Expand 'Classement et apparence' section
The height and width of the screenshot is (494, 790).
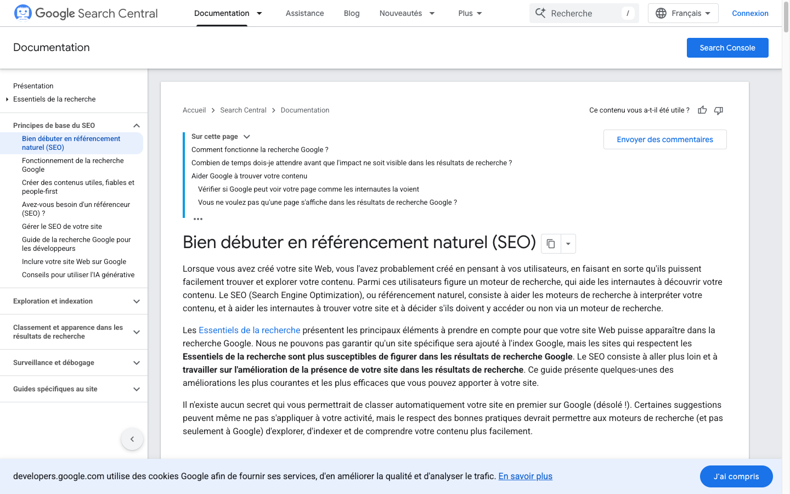point(137,332)
